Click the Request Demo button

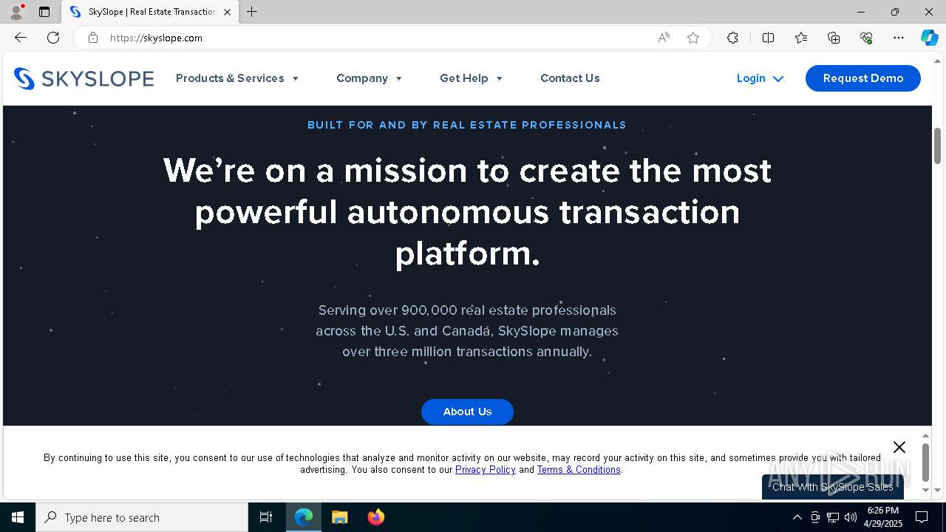coord(862,78)
